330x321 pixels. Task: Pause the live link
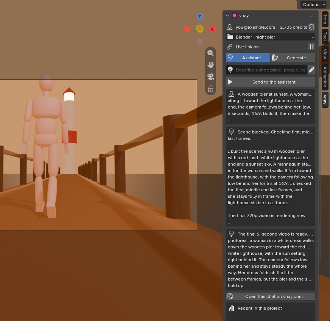[311, 47]
